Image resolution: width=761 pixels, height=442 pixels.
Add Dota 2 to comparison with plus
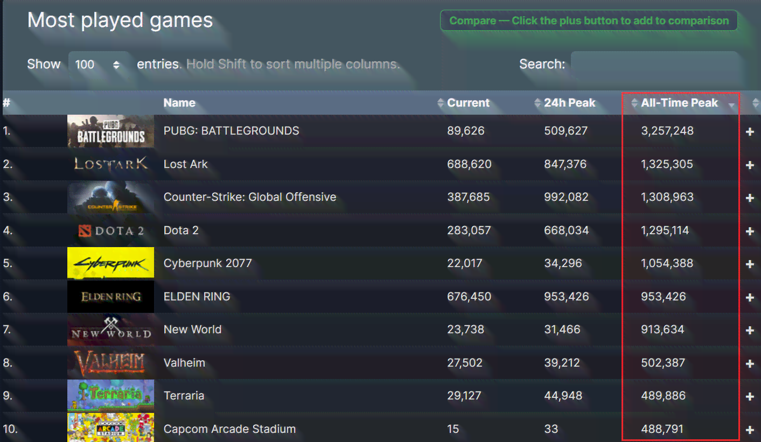tap(750, 231)
